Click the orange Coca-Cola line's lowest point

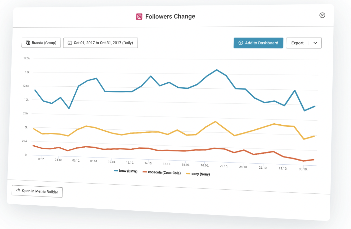tap(303, 161)
